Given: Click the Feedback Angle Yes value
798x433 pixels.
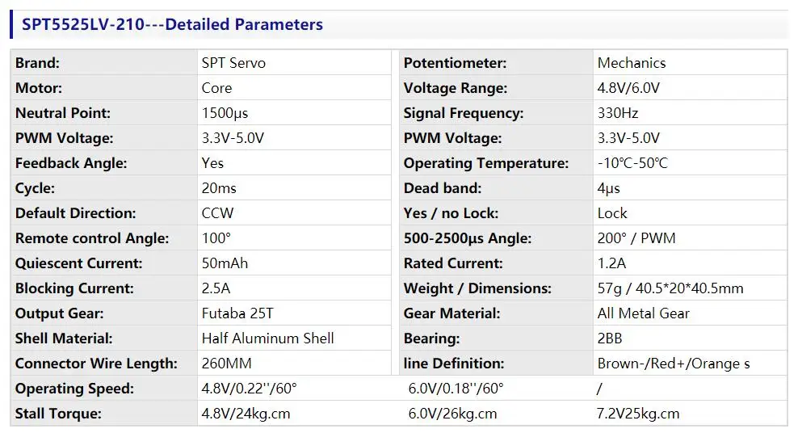Looking at the screenshot, I should pyautogui.click(x=212, y=163).
